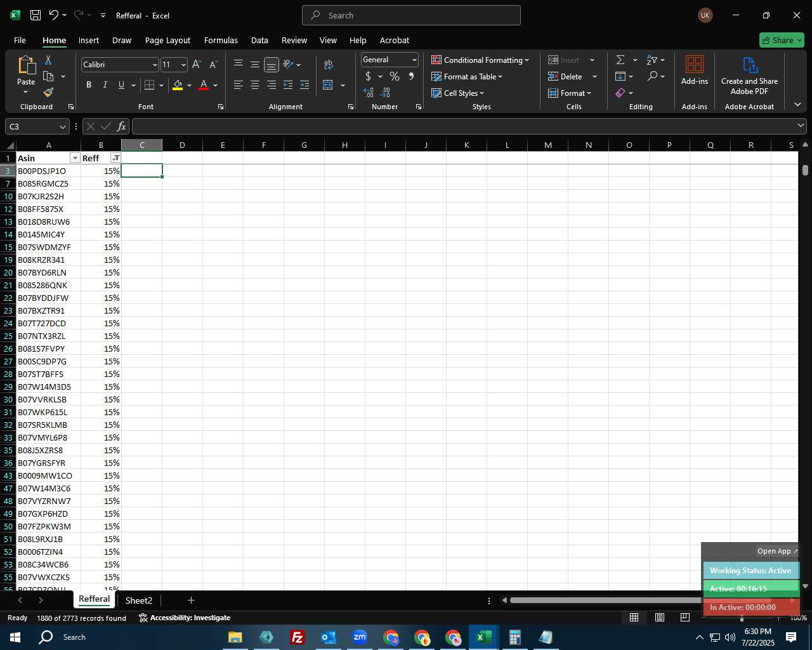Click the Delete cells button

coord(565,76)
